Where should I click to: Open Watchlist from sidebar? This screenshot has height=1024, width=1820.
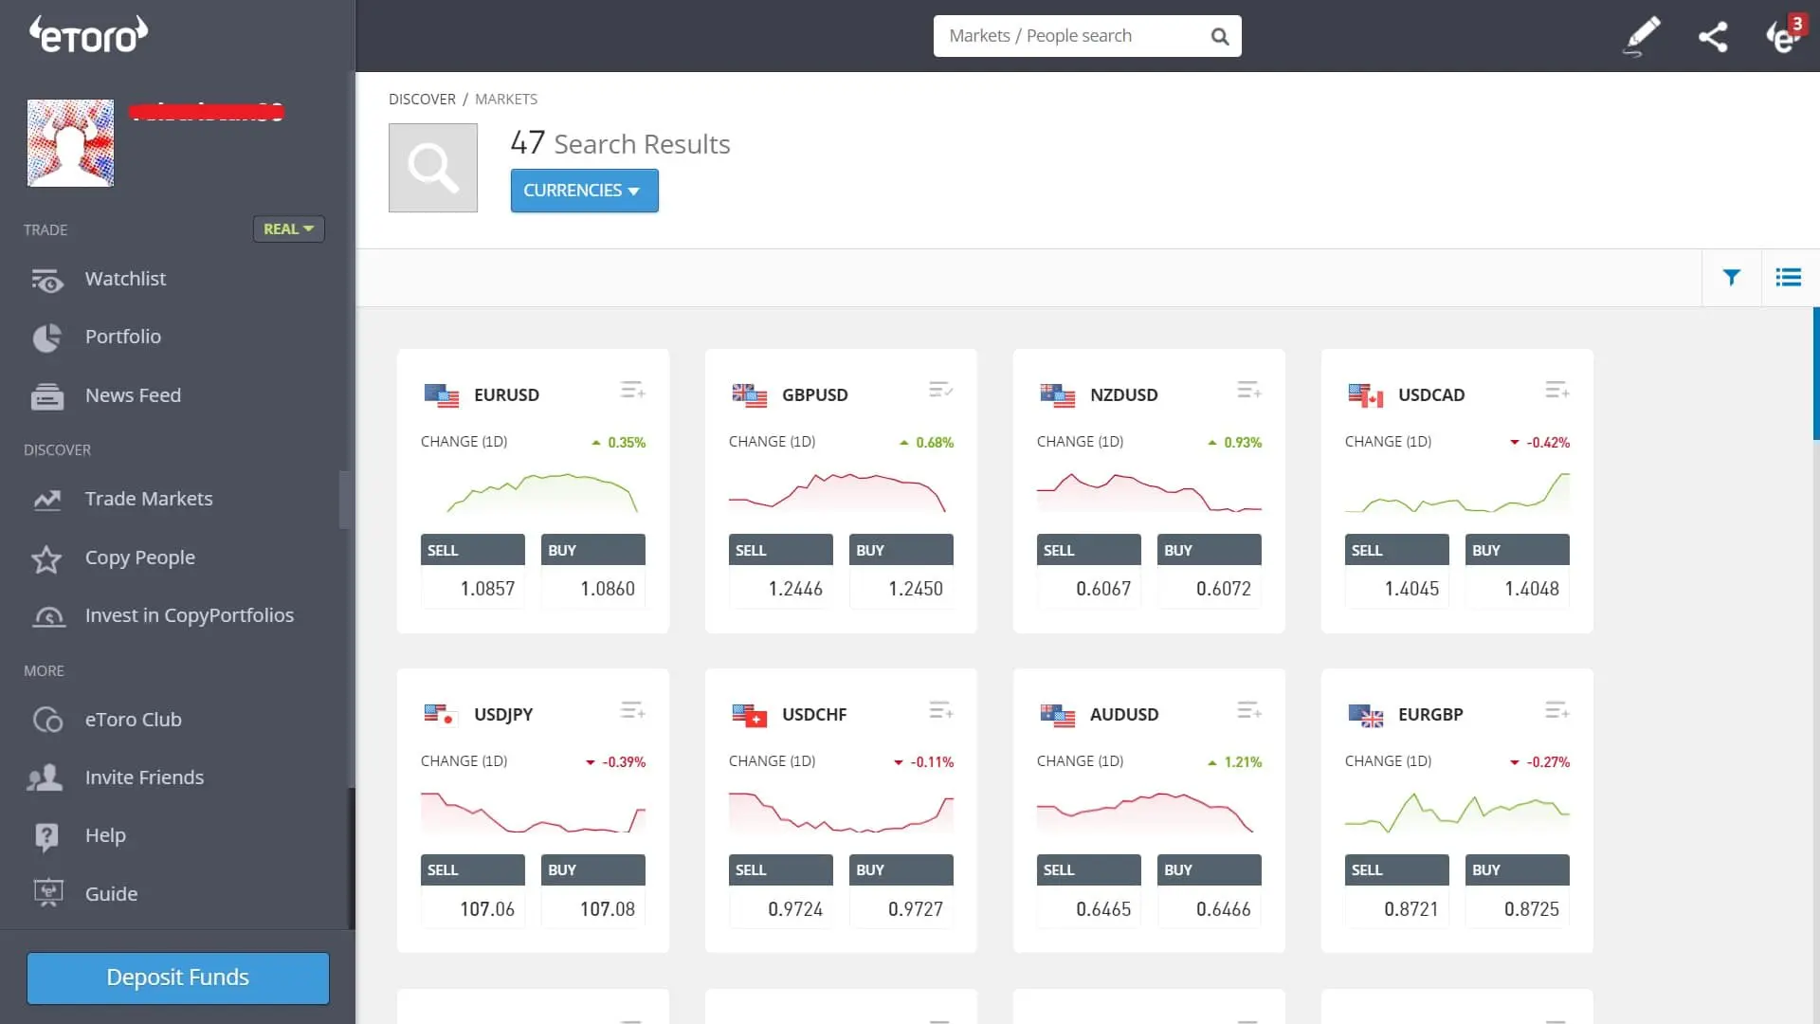[x=125, y=279]
